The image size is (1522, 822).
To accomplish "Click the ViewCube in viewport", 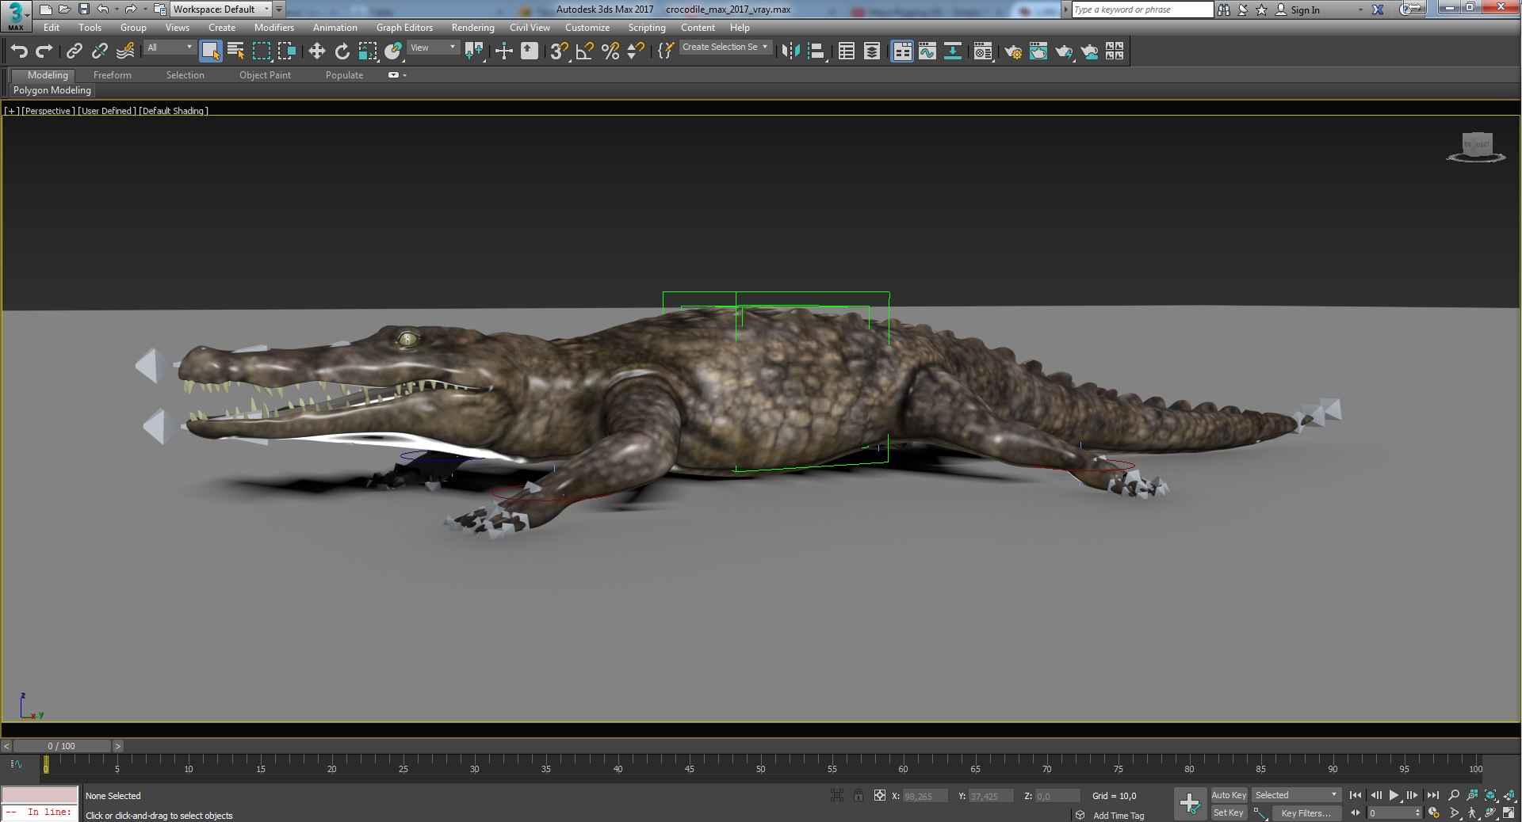I will 1476,147.
